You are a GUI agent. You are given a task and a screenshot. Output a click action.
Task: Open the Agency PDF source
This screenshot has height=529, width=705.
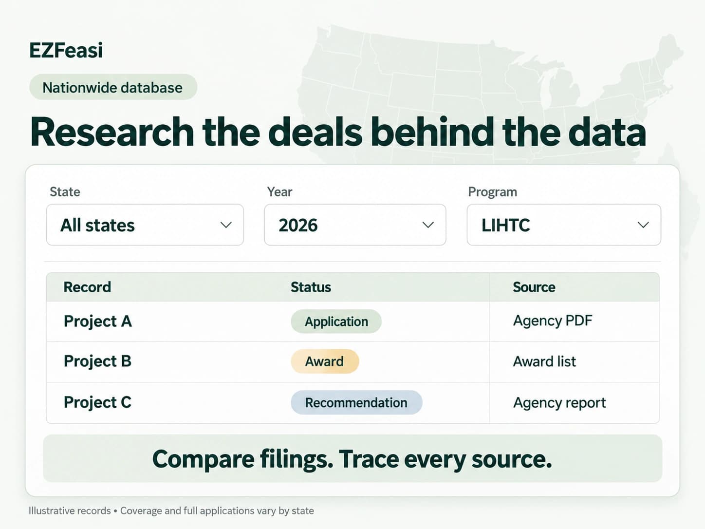(553, 321)
